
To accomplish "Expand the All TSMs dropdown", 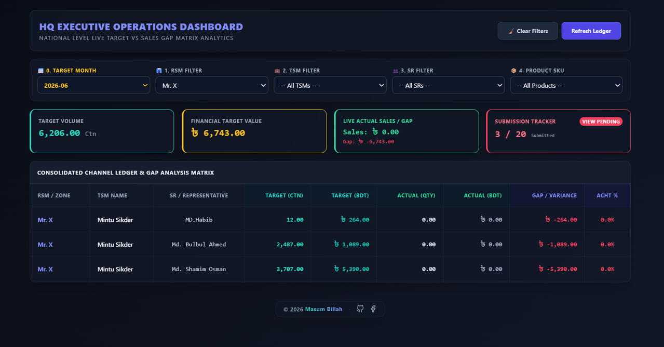I will point(330,85).
